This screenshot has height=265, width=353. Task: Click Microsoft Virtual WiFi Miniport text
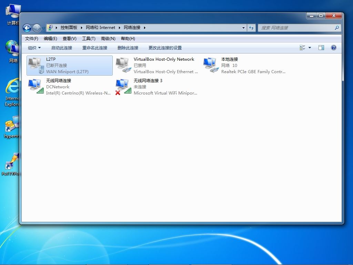coord(165,93)
